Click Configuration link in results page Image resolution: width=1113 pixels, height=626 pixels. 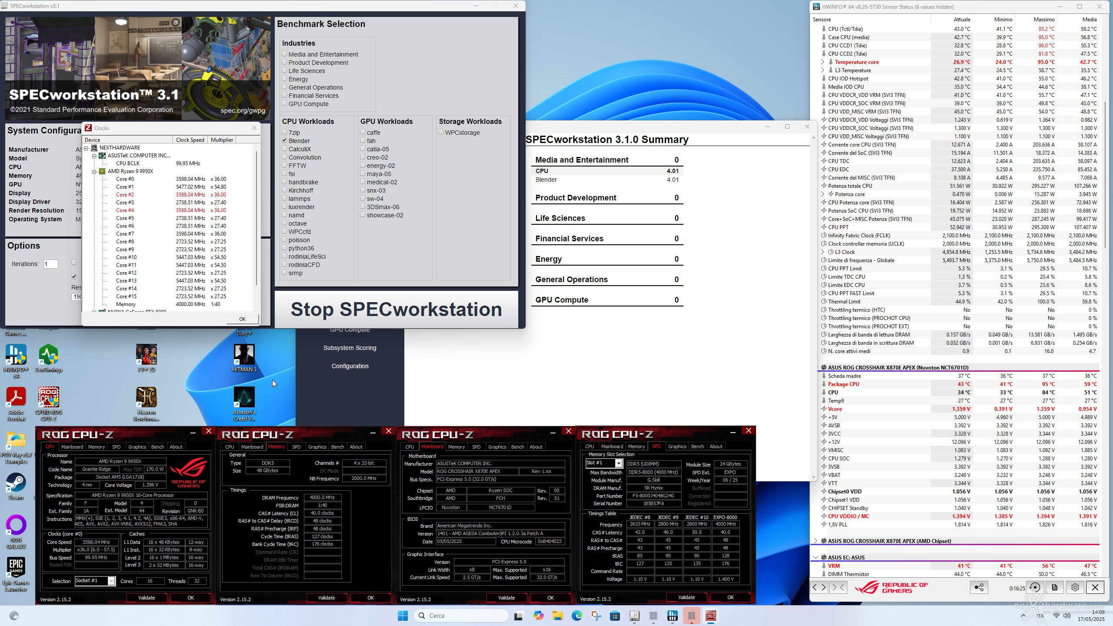pyautogui.click(x=350, y=366)
